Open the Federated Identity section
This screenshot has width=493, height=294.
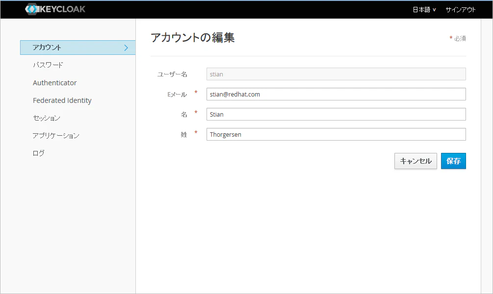[x=62, y=100]
